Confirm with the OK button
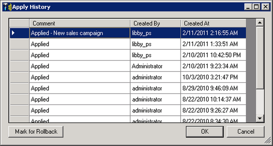The height and width of the screenshot is (146, 273). (205, 132)
